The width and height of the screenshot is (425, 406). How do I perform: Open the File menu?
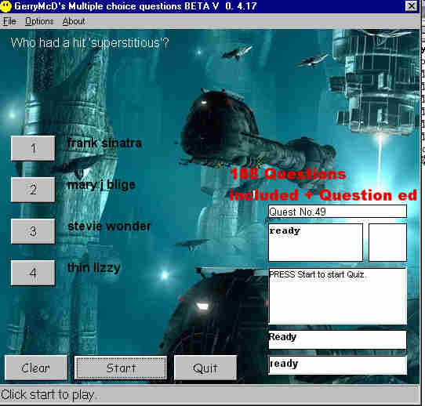click(x=9, y=21)
